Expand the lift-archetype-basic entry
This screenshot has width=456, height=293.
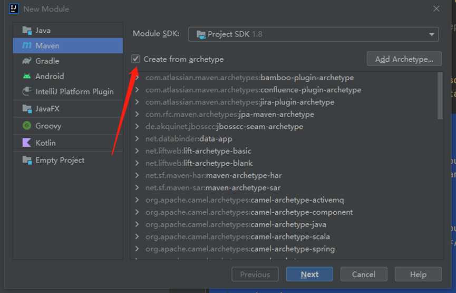[137, 151]
